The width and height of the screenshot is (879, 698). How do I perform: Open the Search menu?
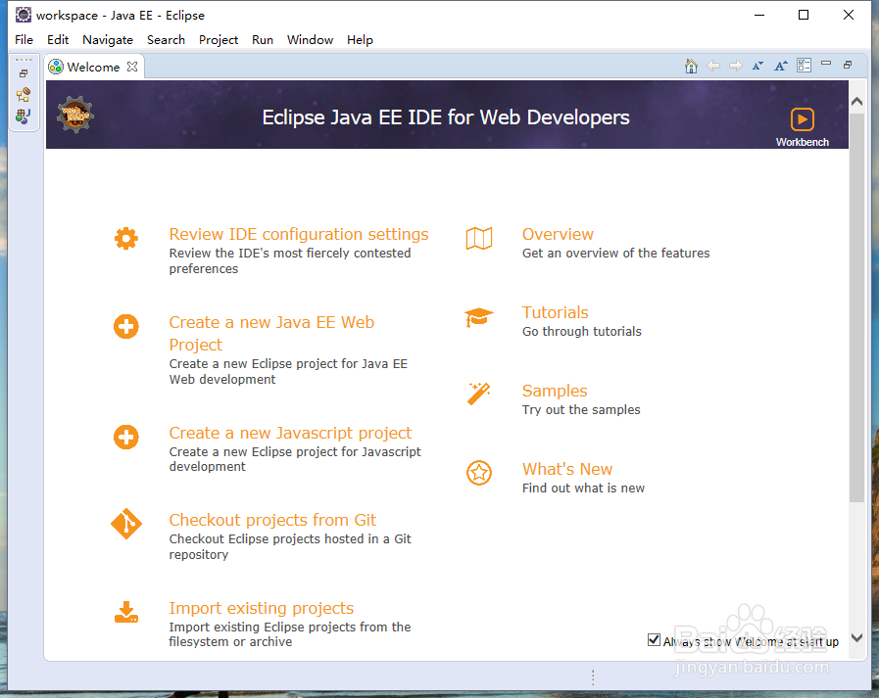pyautogui.click(x=166, y=40)
